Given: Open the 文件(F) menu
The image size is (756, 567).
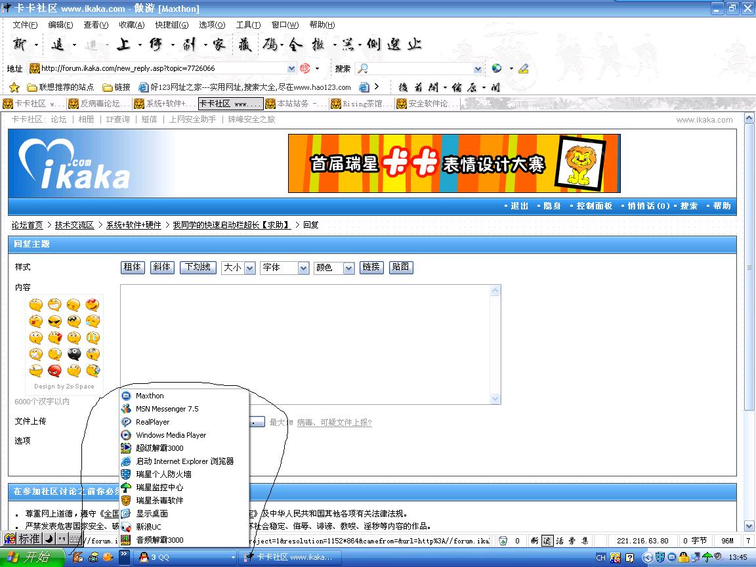Looking at the screenshot, I should pyautogui.click(x=25, y=24).
